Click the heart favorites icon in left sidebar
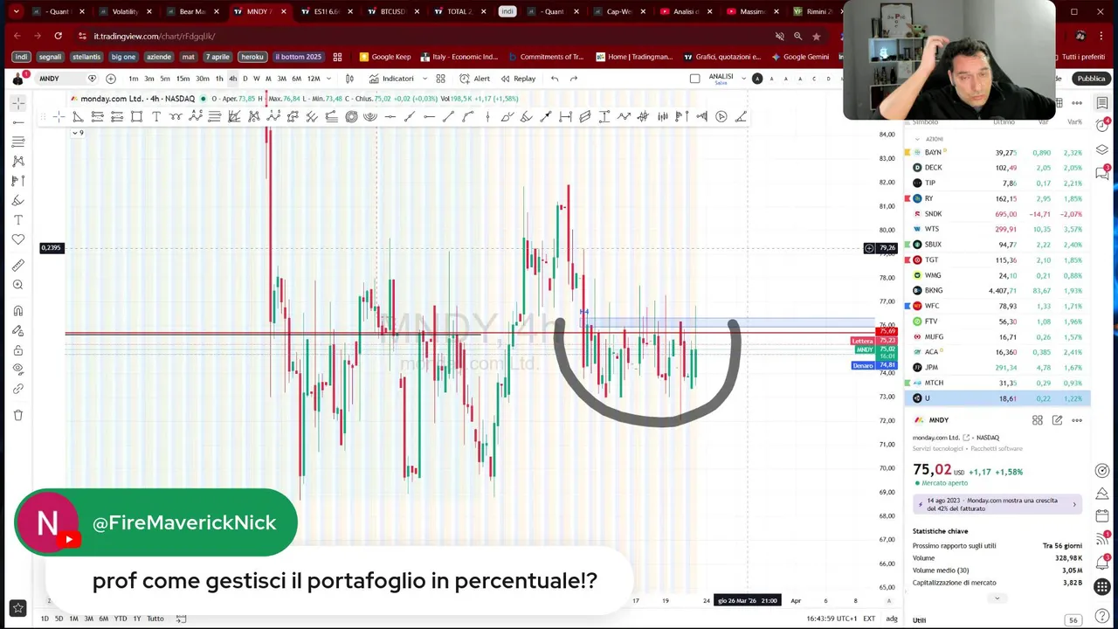Viewport: 1118px width, 629px height. 18,239
